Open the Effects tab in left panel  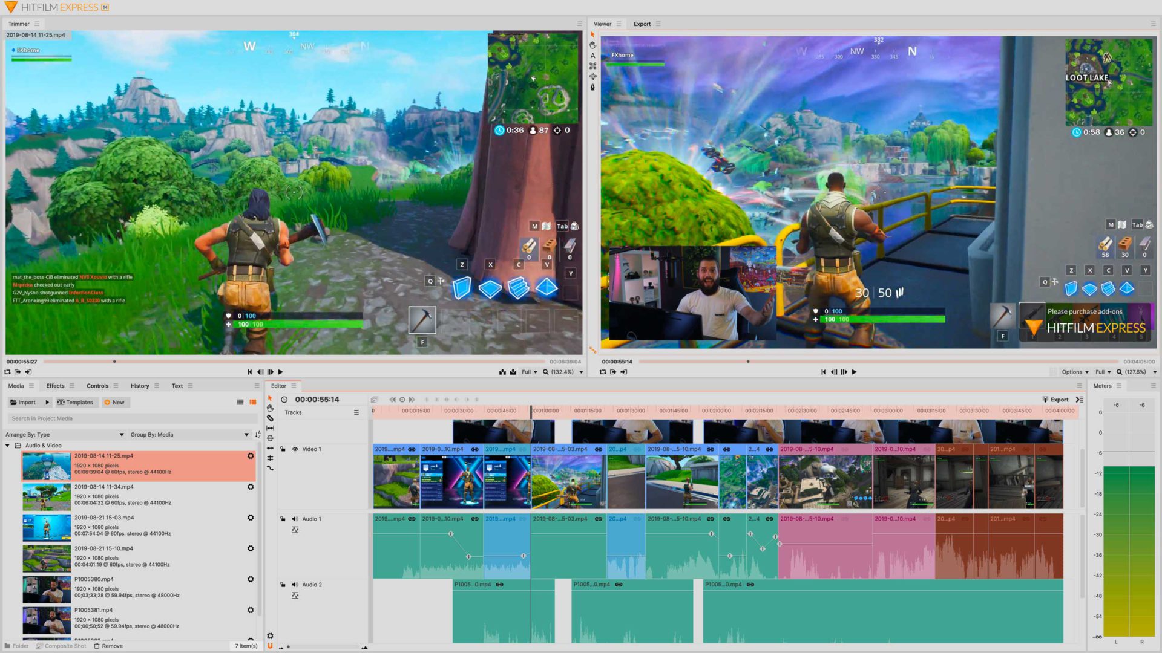click(55, 385)
